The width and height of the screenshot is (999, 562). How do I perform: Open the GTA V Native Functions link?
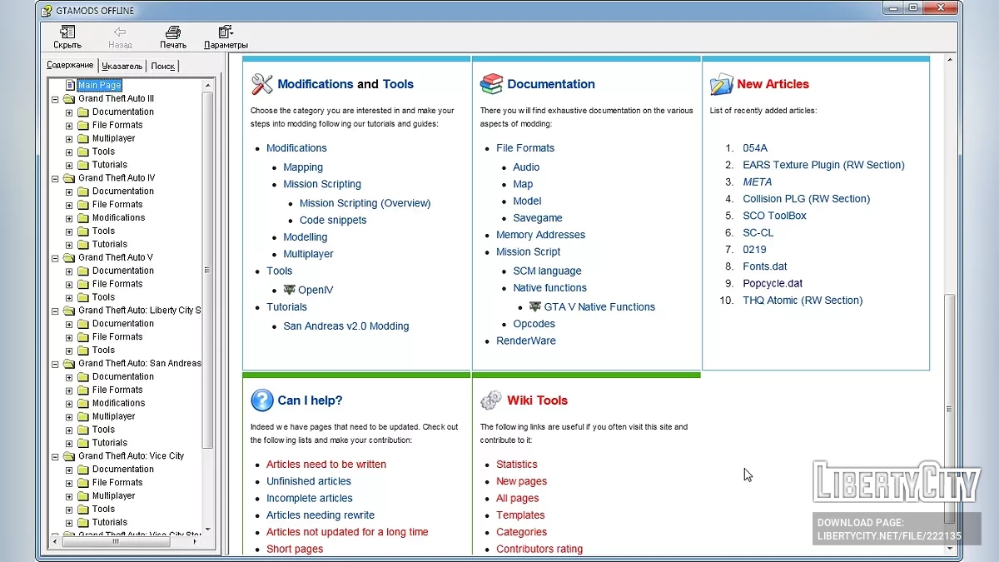tap(599, 307)
